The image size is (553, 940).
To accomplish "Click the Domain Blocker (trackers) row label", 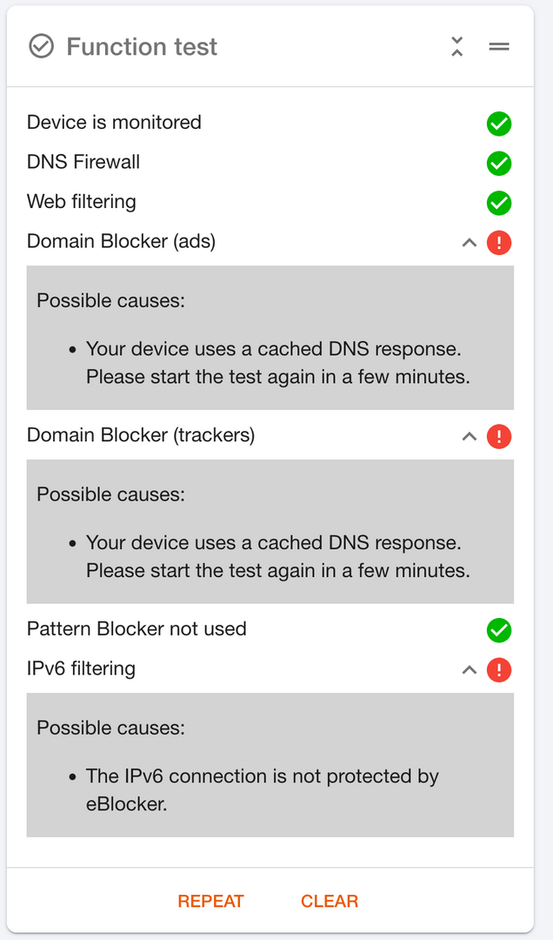I will (141, 434).
